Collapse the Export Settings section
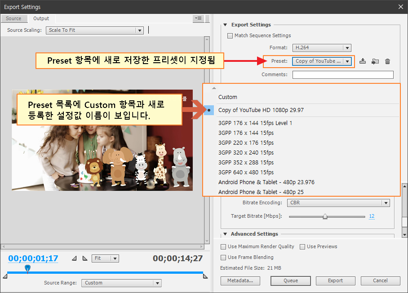 (225, 25)
